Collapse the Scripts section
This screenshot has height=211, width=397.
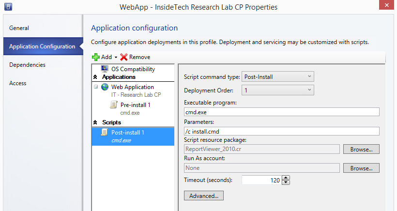coord(95,122)
